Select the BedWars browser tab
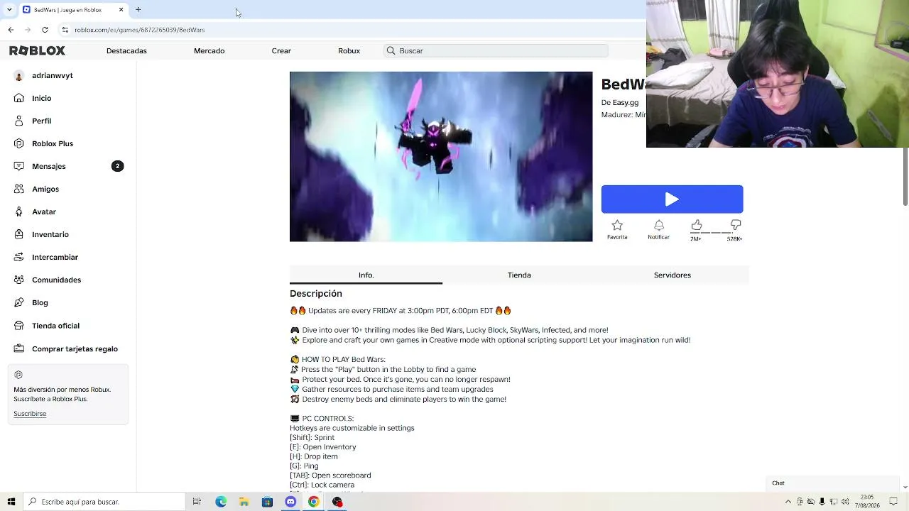Viewport: 909px width, 511px height. click(x=73, y=10)
